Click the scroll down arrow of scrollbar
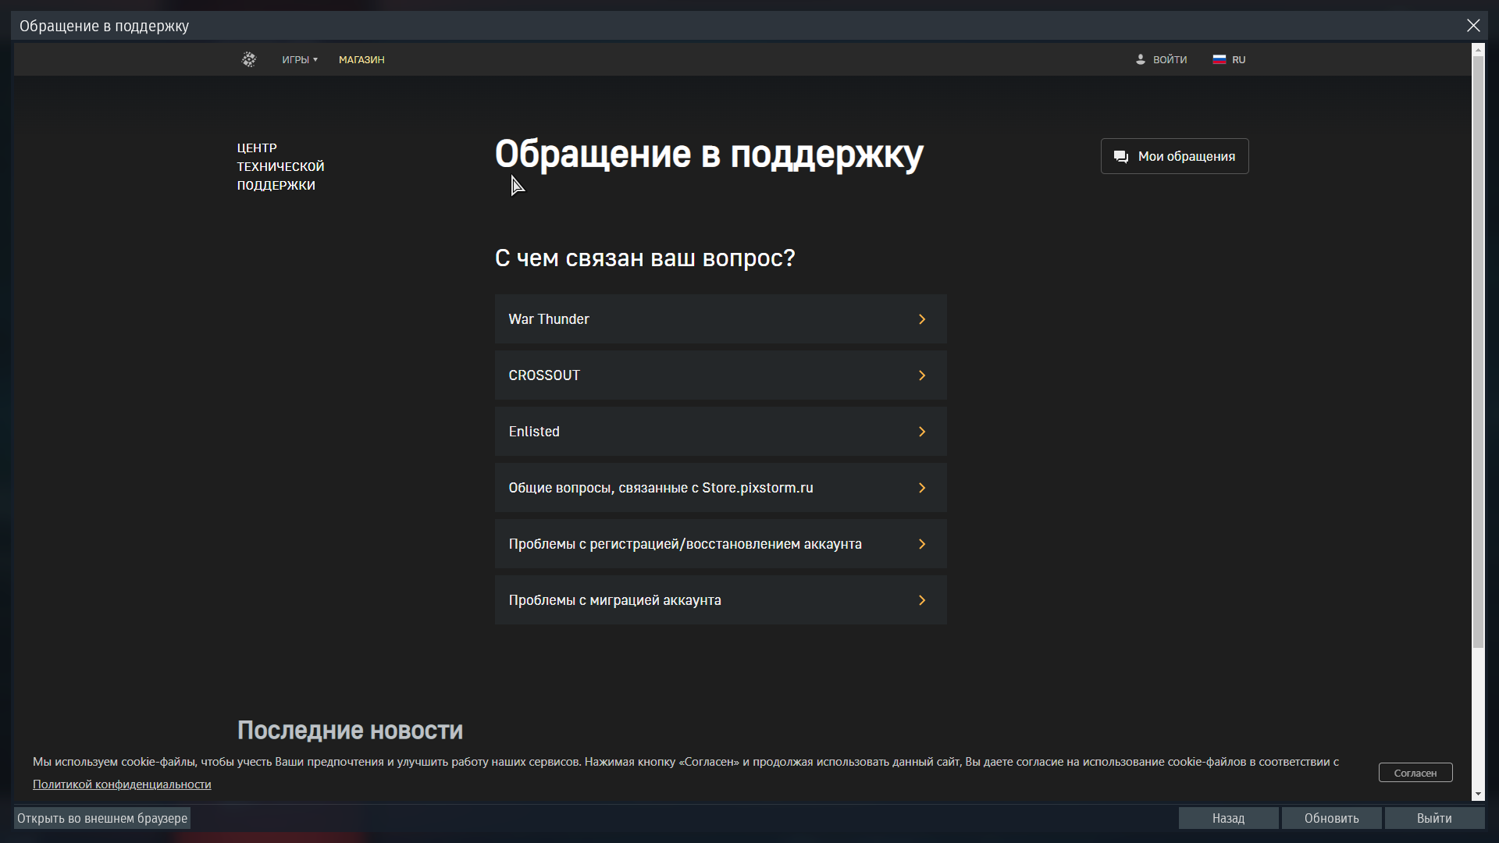The width and height of the screenshot is (1499, 843). tap(1477, 795)
